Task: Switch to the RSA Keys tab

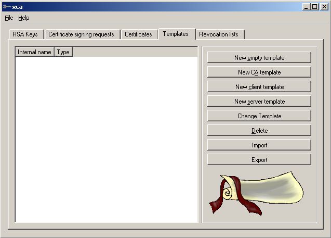Action: pyautogui.click(x=24, y=34)
